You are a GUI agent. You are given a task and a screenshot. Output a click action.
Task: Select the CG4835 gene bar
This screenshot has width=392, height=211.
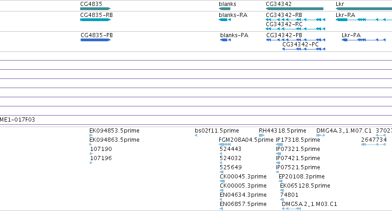click(95, 9)
